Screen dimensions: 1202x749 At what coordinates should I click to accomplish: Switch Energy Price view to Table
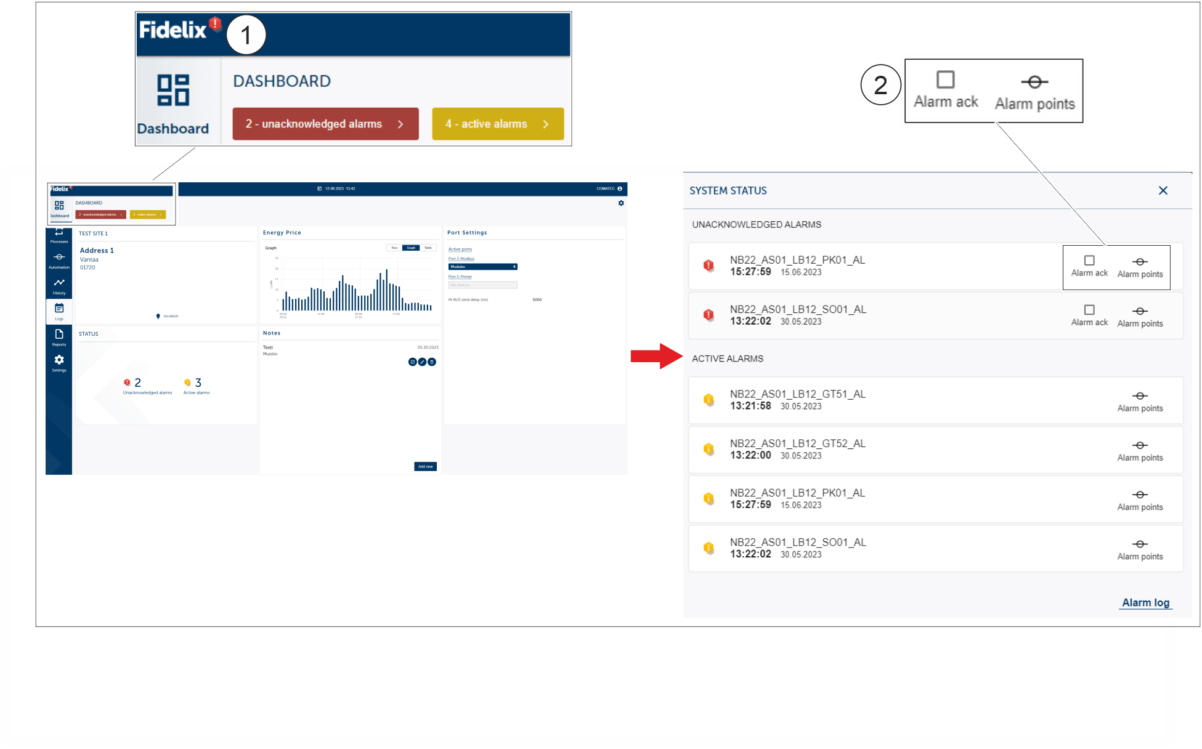pyautogui.click(x=428, y=248)
